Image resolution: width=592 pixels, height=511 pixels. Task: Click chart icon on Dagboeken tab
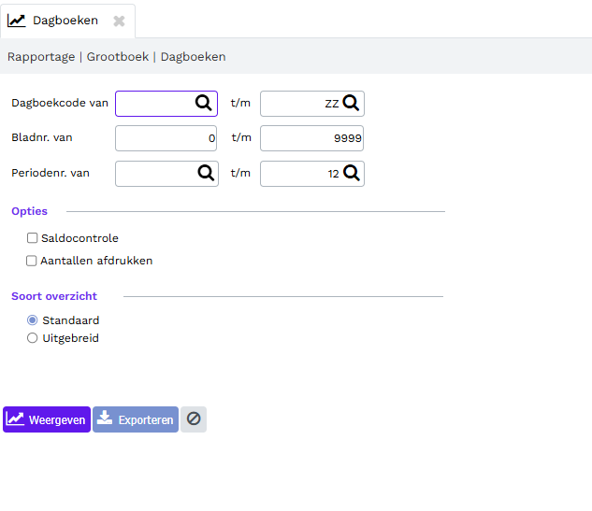coord(16,21)
